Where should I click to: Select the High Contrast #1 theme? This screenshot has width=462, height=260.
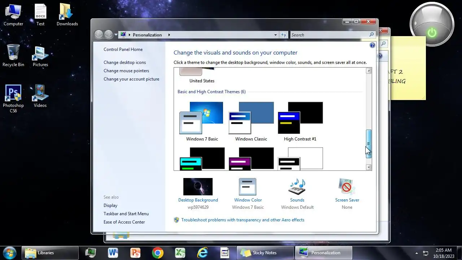click(x=300, y=121)
